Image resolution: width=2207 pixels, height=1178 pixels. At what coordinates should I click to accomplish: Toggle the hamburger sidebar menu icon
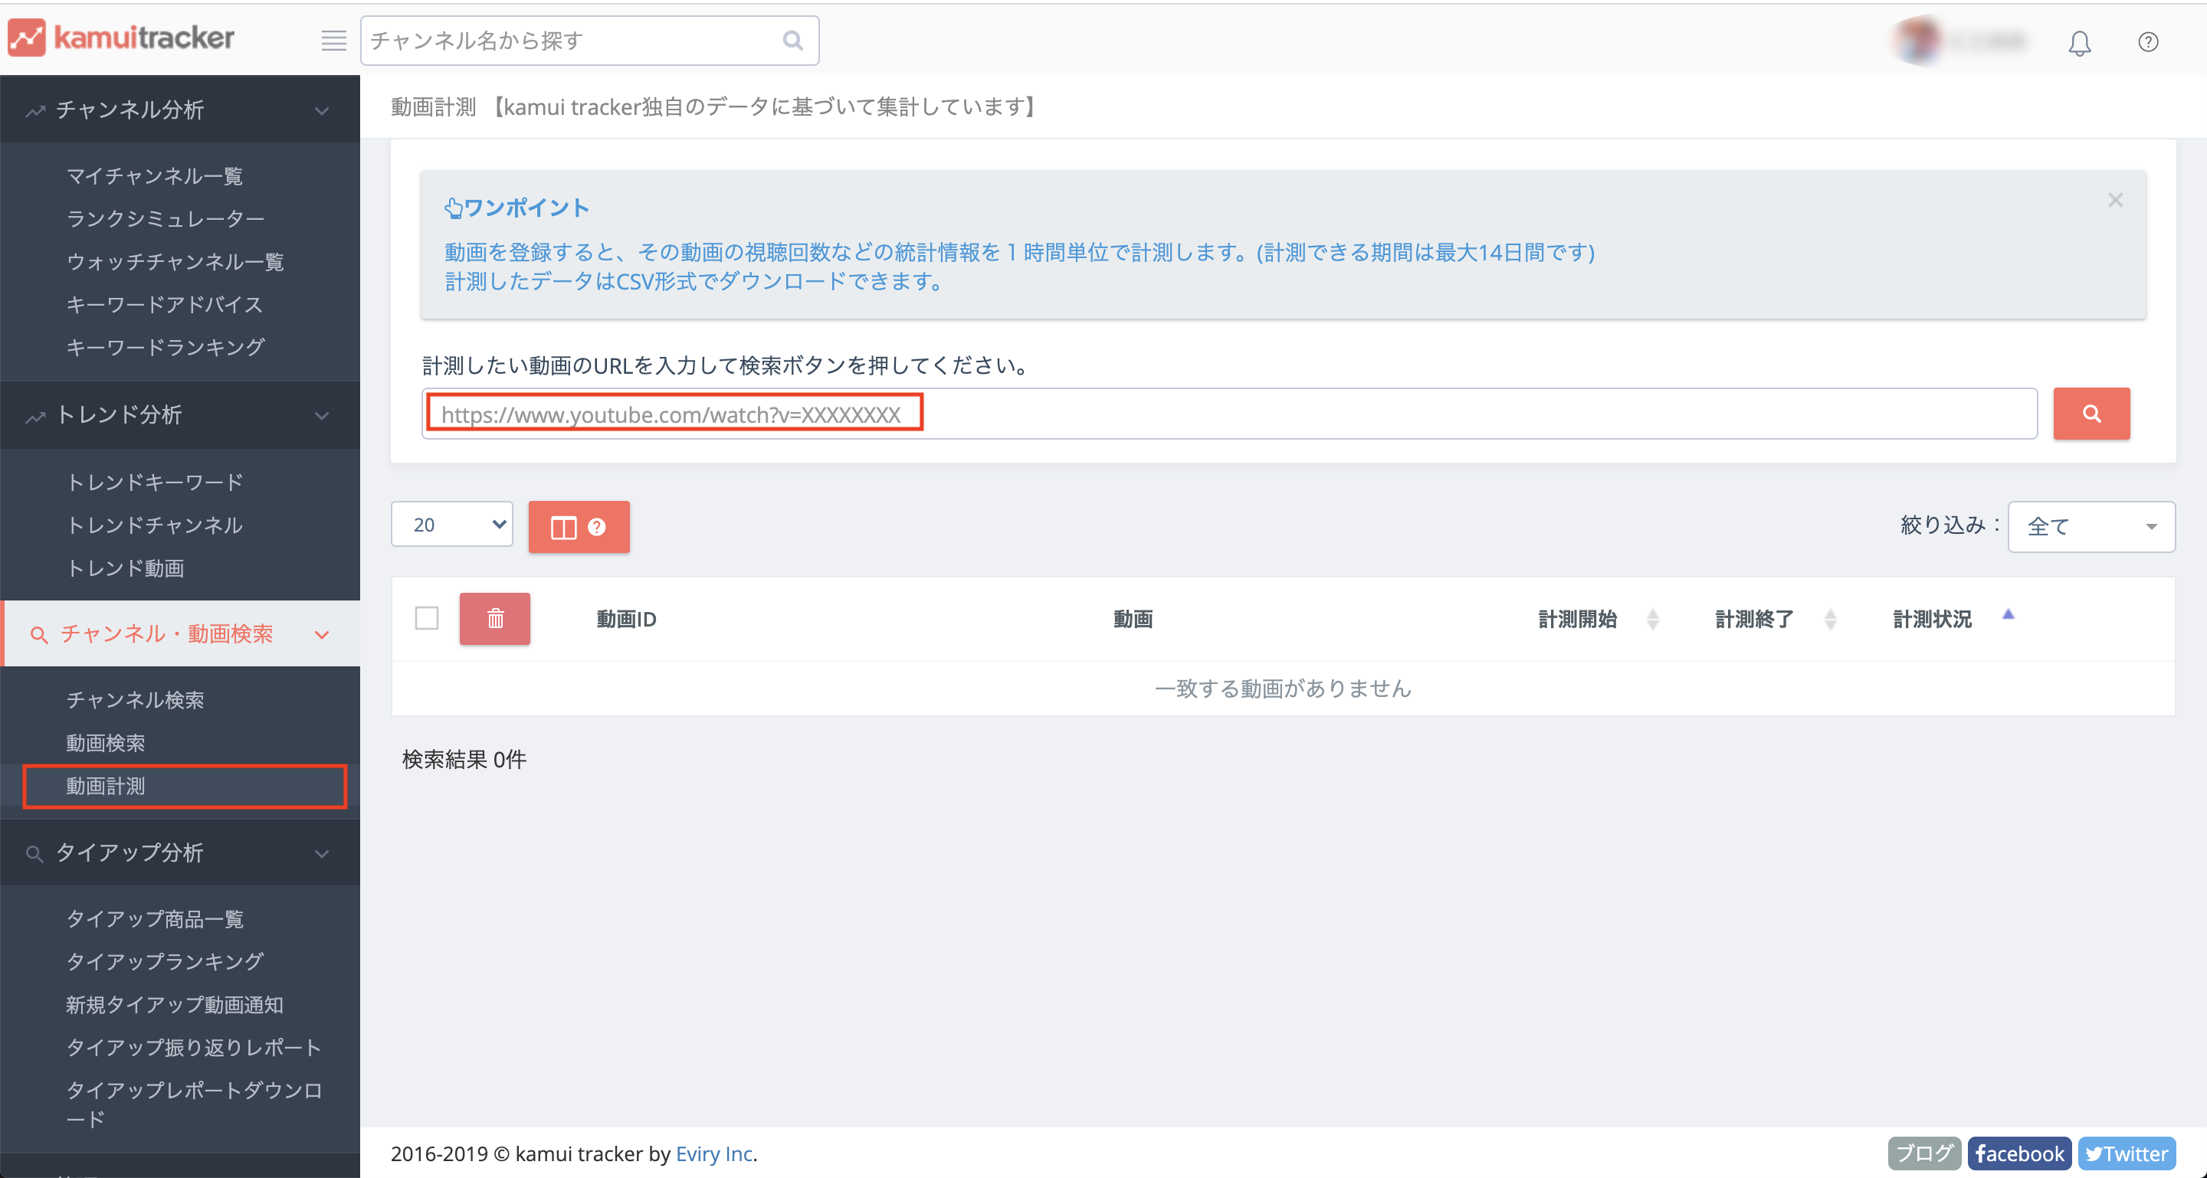click(x=333, y=41)
